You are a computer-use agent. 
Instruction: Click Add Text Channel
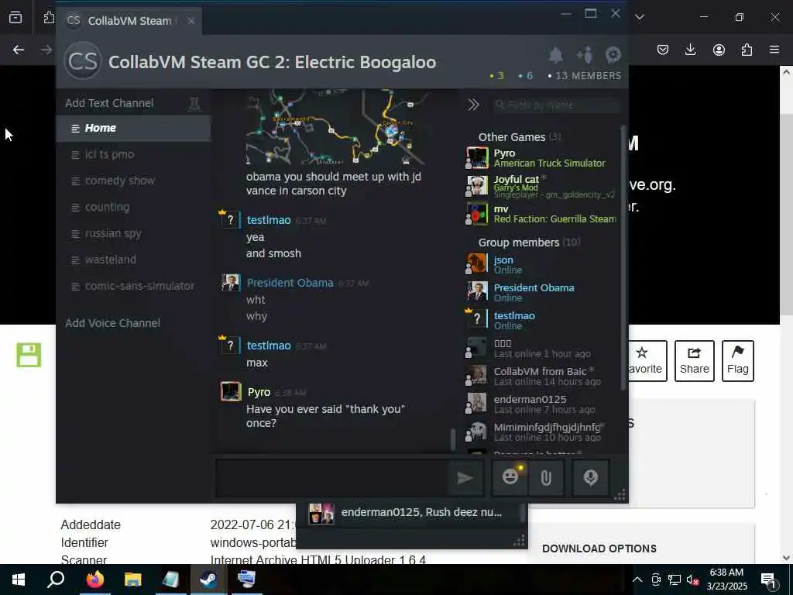(109, 103)
